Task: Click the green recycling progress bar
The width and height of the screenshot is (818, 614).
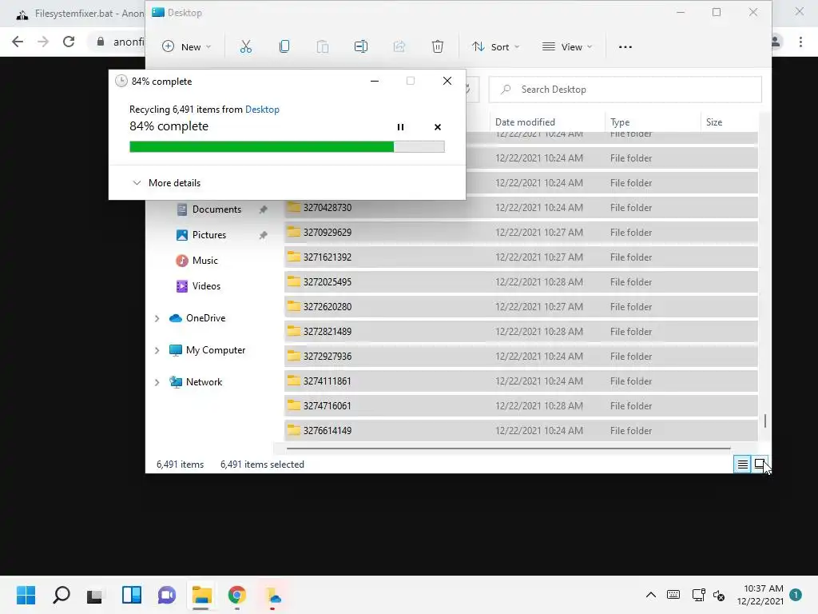Action: tap(287, 147)
